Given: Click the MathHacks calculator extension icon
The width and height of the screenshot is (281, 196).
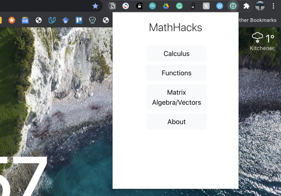Looking at the screenshot, I should click(x=233, y=6).
